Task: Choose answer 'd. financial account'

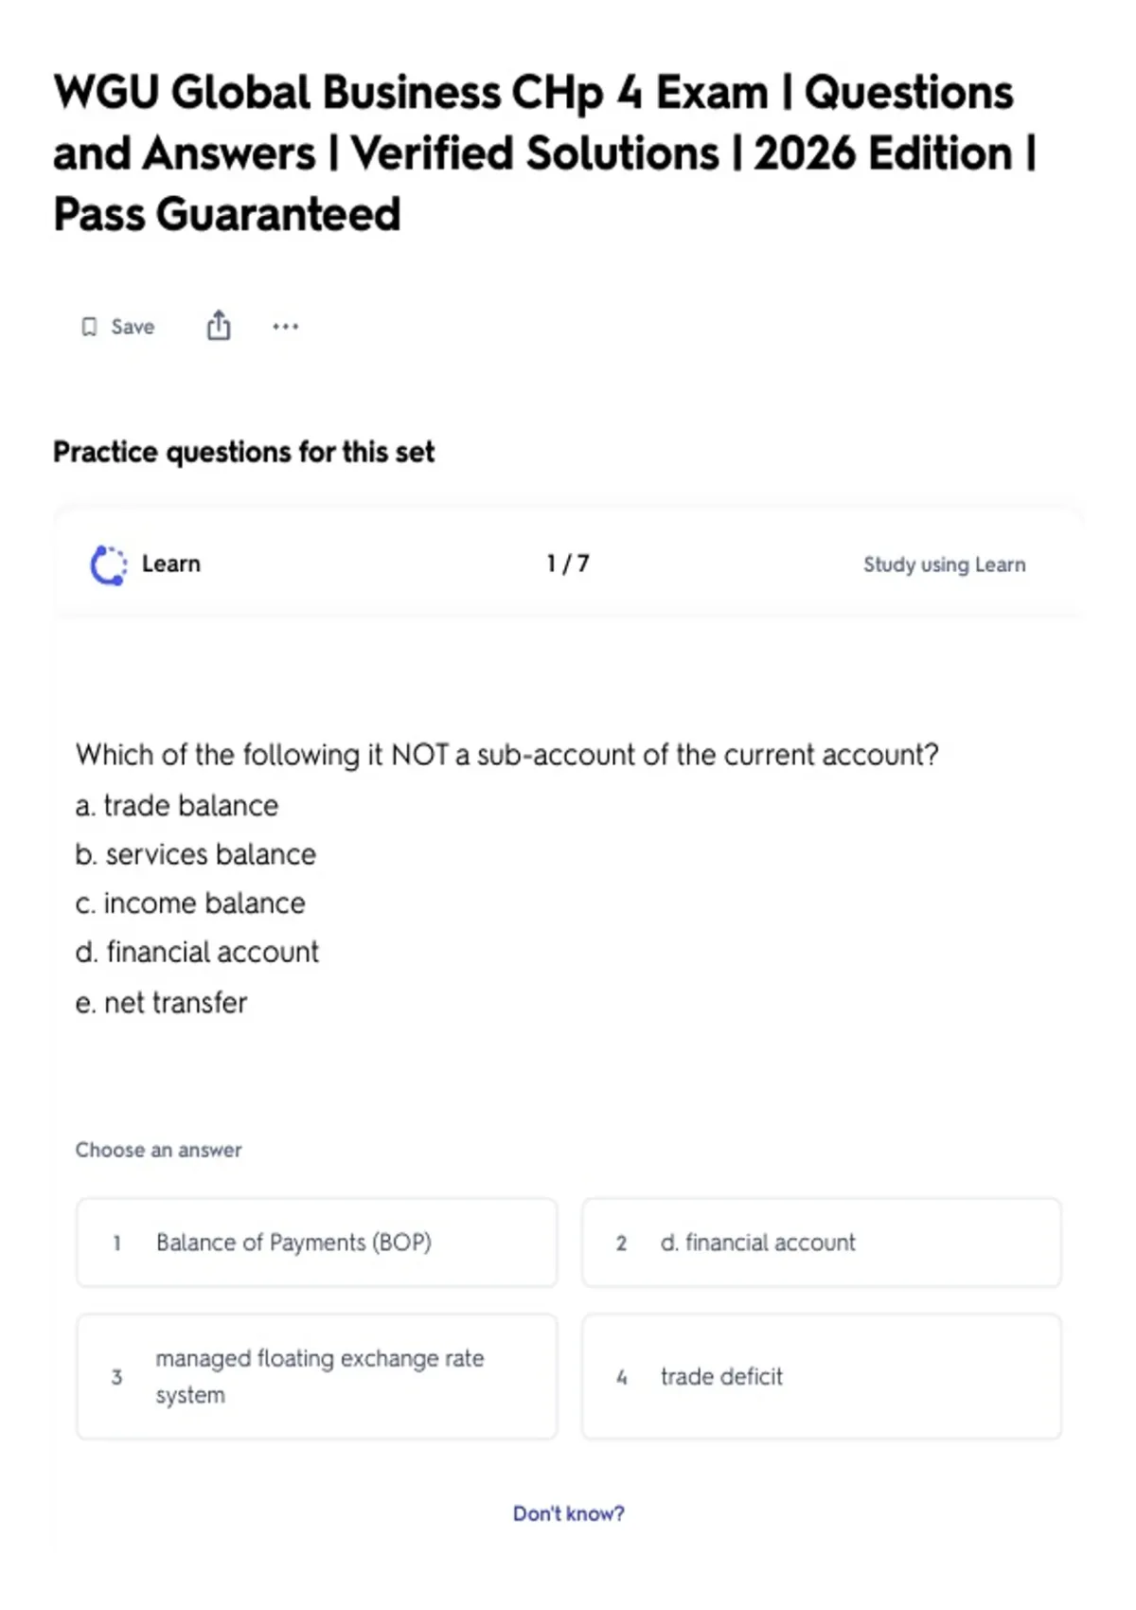Action: click(822, 1243)
